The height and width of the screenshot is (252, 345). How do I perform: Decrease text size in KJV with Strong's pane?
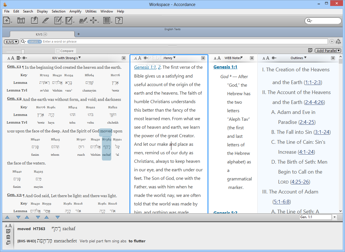9,58
